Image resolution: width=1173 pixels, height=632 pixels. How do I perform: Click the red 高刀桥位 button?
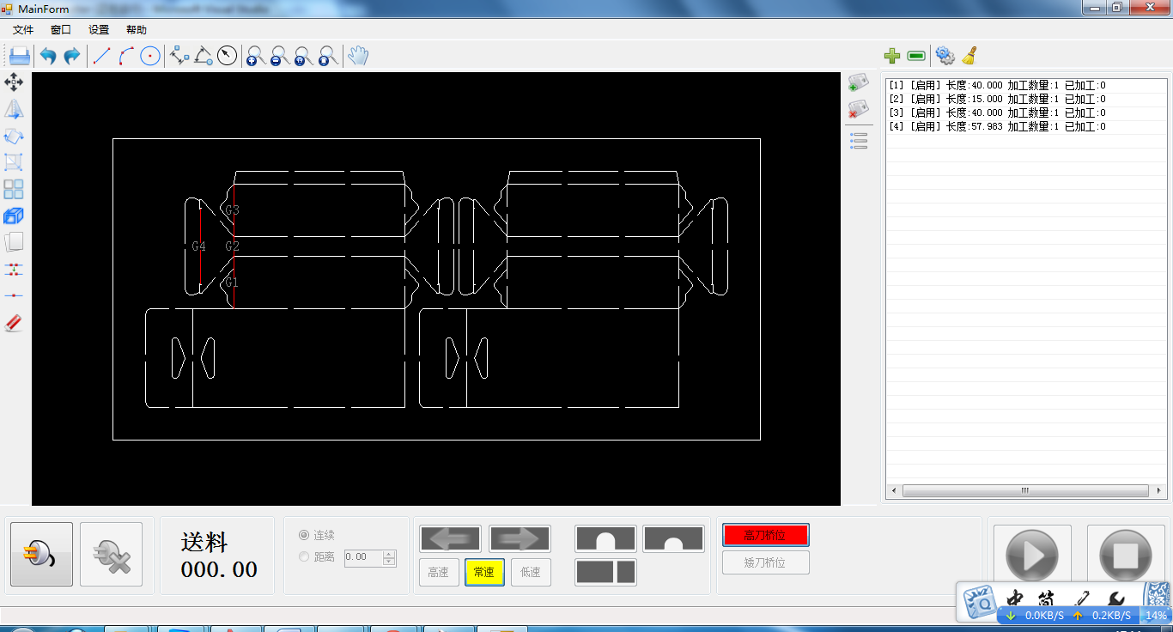pyautogui.click(x=765, y=535)
